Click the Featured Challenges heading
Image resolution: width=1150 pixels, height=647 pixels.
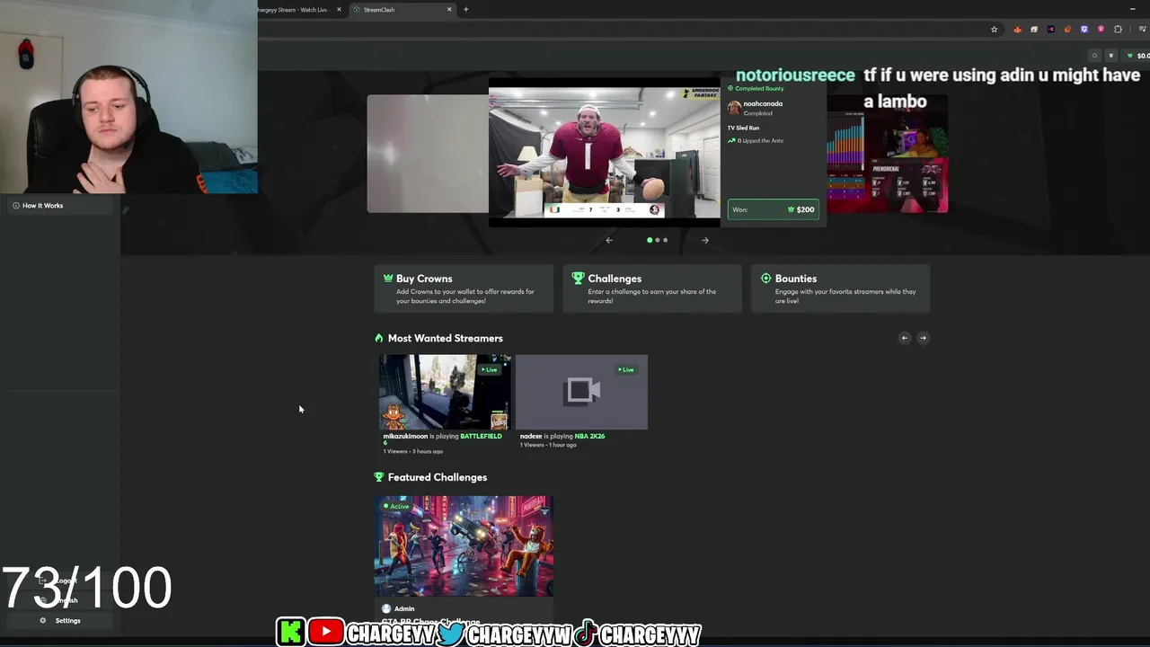[x=438, y=477]
